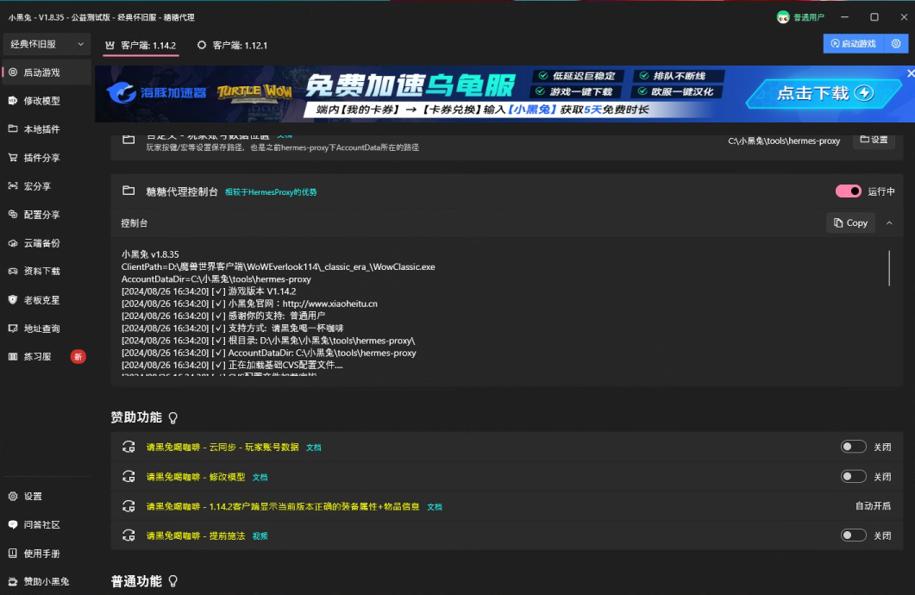The image size is (915, 595).
Task: Click the 普通用户 avatar icon
Action: [783, 17]
